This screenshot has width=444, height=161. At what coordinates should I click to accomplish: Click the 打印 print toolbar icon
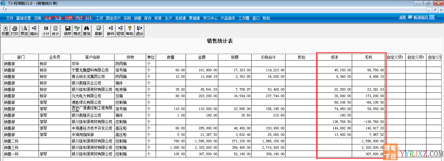(15, 31)
